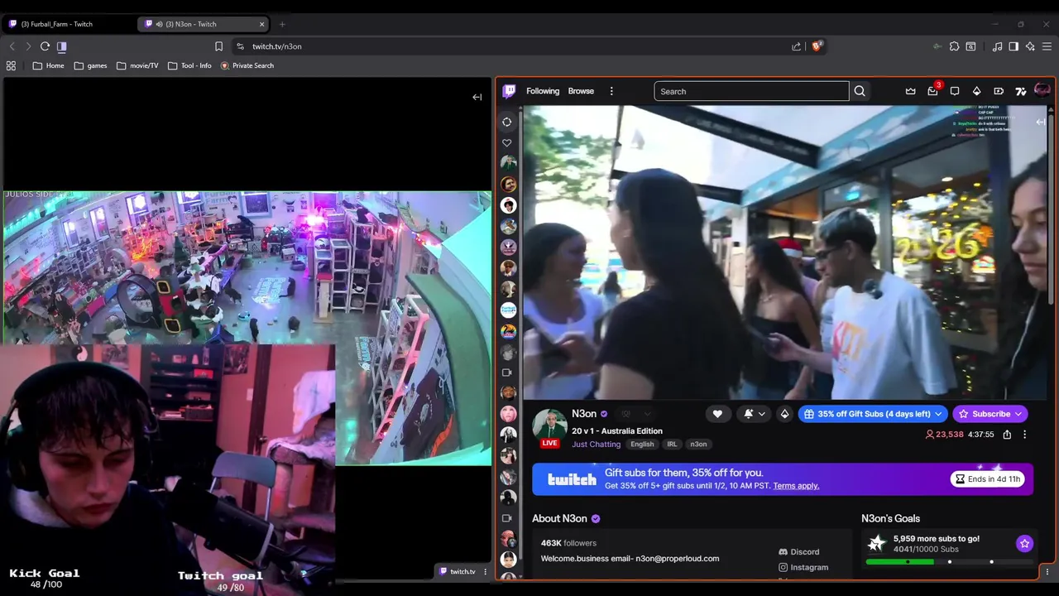Viewport: 1059px width, 596px height.
Task: Open stream options three-dot menu
Action: coord(1024,435)
